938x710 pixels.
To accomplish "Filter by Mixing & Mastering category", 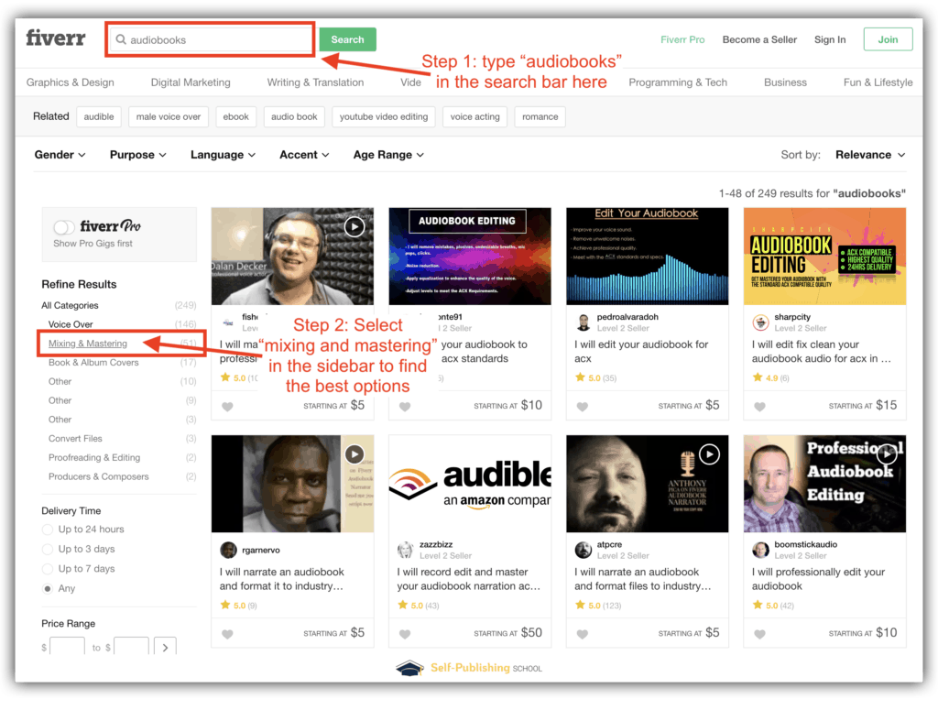I will pyautogui.click(x=87, y=344).
